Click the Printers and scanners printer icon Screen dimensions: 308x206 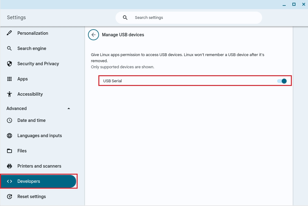(9, 166)
